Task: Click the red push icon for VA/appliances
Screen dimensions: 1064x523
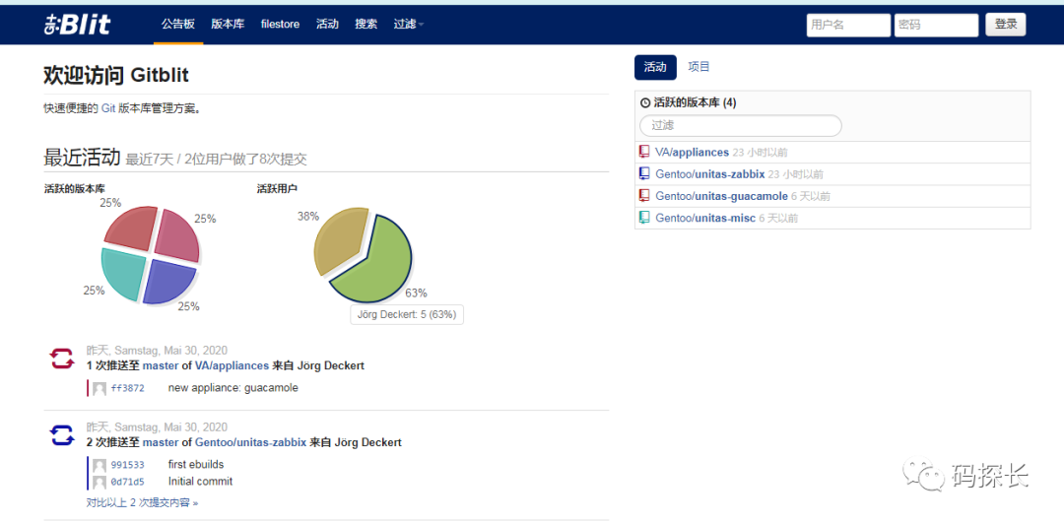Action: tap(62, 358)
